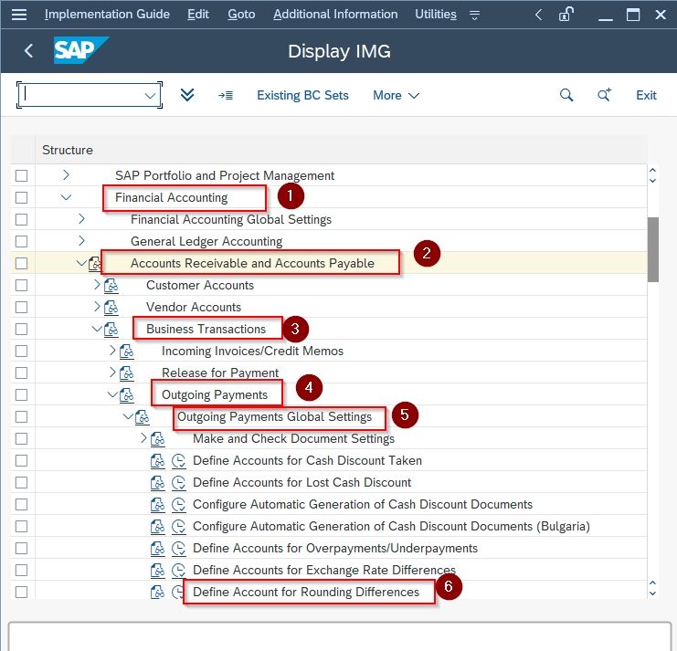Image resolution: width=677 pixels, height=651 pixels.
Task: Click the lock session icon in title bar
Action: 566,15
